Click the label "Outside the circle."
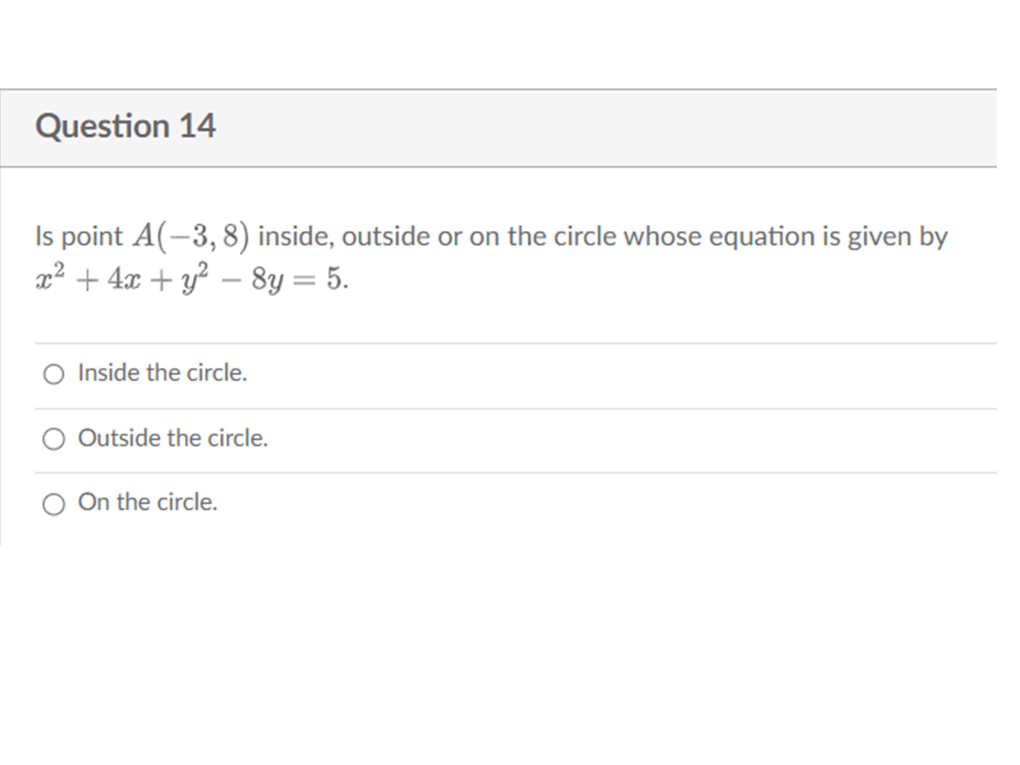 (173, 439)
